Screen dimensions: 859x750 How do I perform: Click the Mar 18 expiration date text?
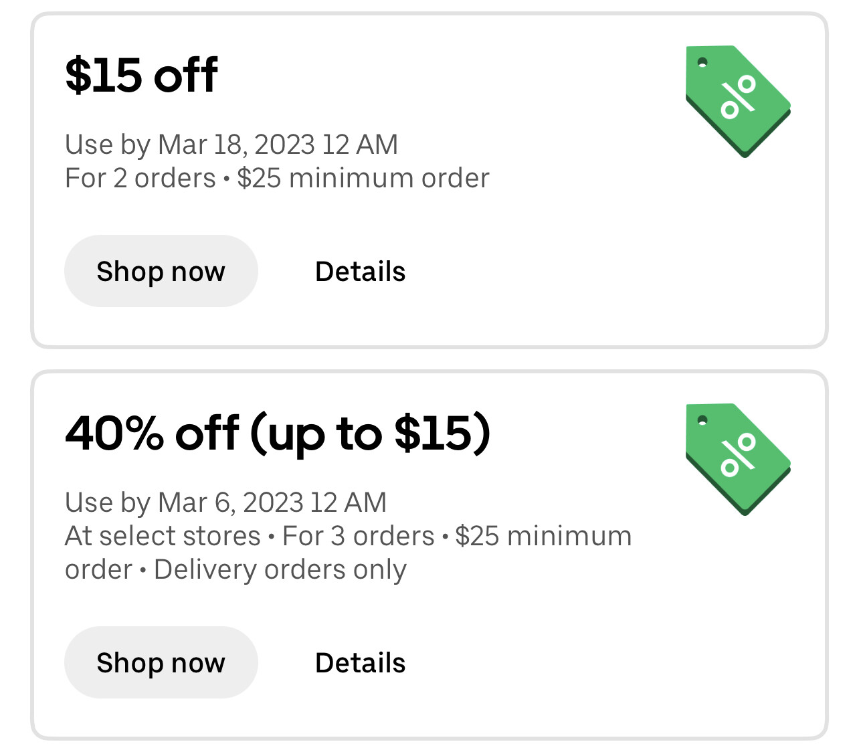pos(231,143)
